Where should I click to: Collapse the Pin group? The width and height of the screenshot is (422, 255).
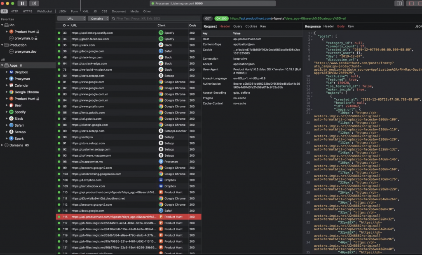click(x=2, y=25)
